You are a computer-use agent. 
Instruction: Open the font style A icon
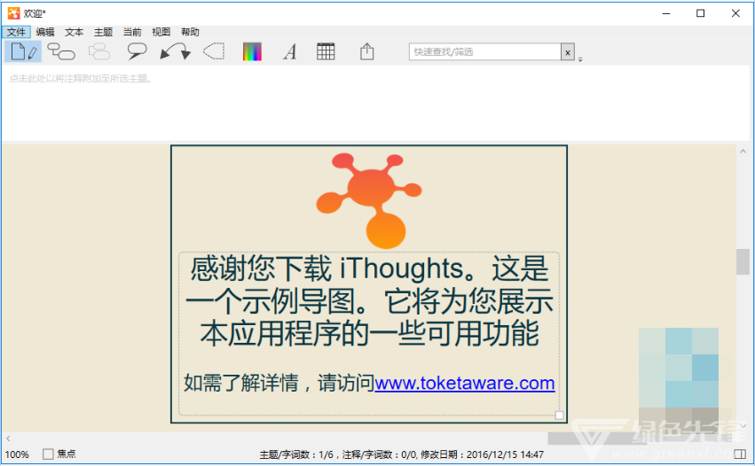click(x=289, y=51)
